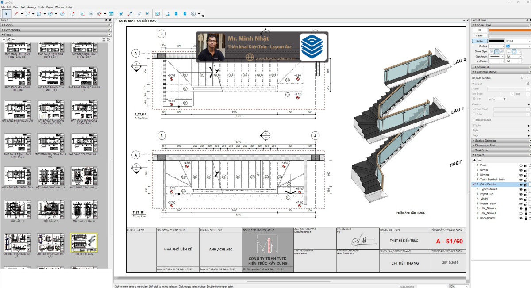Select the Arc tool

(27, 14)
